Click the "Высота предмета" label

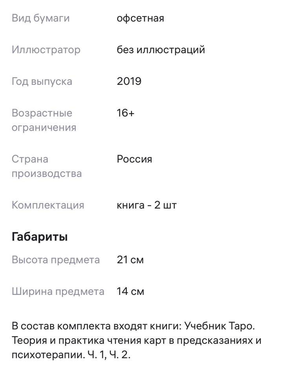pos(56,260)
